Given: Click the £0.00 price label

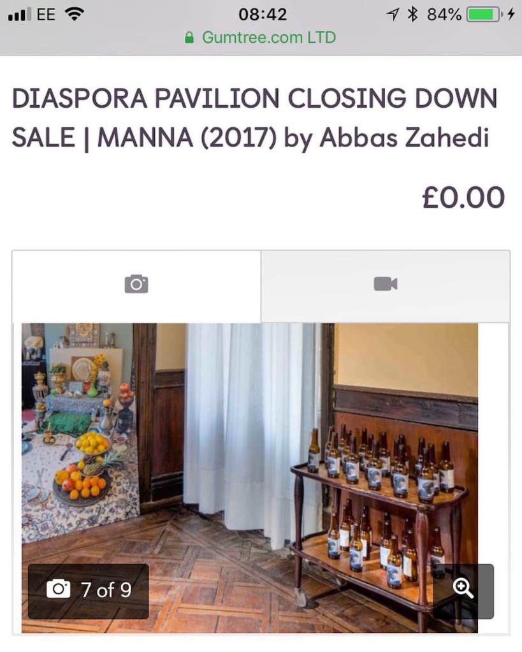Looking at the screenshot, I should [463, 198].
